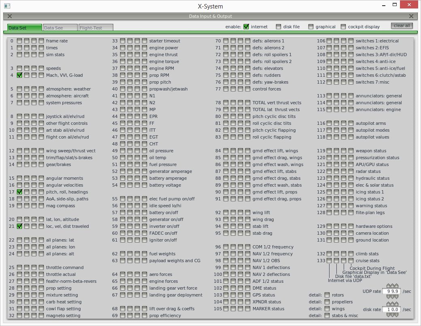Enable the disk file output checkbox
This screenshot has height=326, width=421.
(279, 27)
